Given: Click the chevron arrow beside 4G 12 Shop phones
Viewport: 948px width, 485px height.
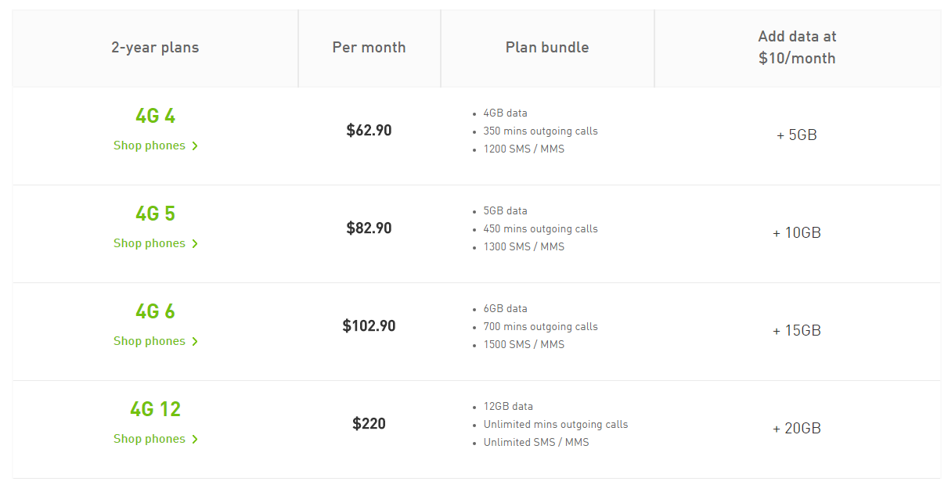Looking at the screenshot, I should (x=195, y=440).
